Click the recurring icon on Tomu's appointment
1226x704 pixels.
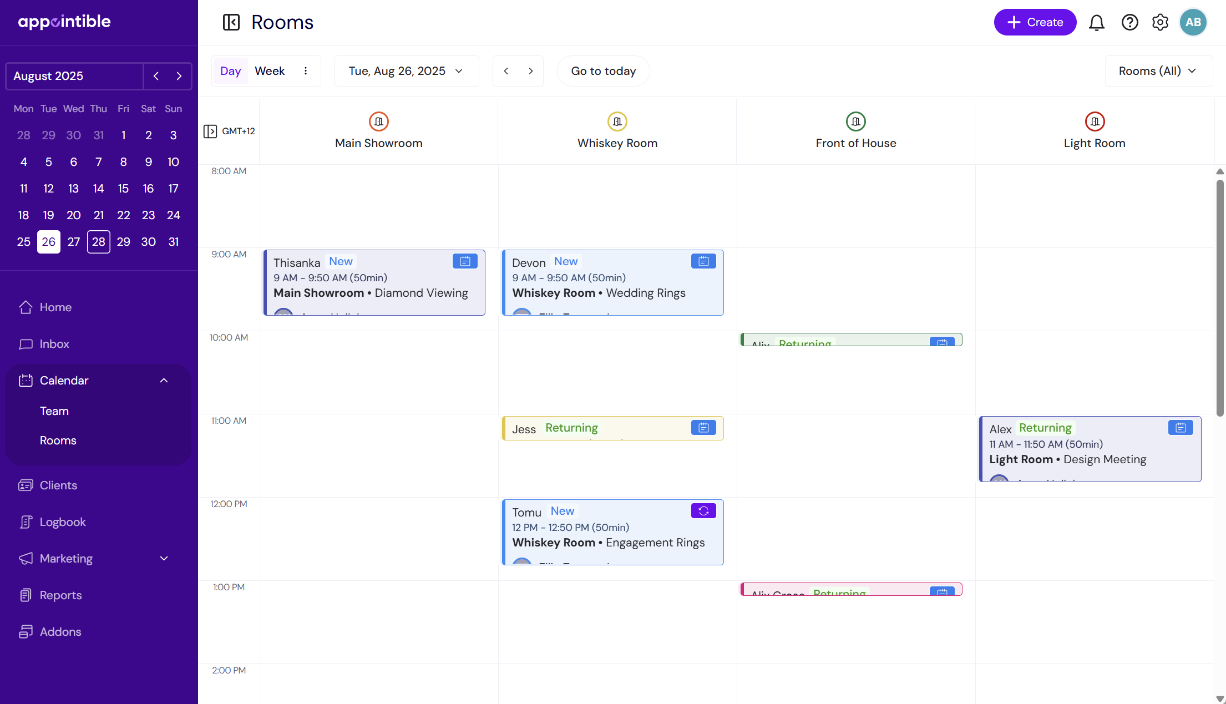tap(703, 511)
